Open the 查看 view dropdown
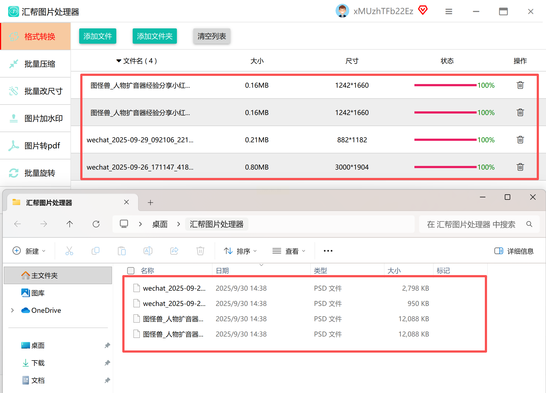This screenshot has width=546, height=393. point(289,251)
